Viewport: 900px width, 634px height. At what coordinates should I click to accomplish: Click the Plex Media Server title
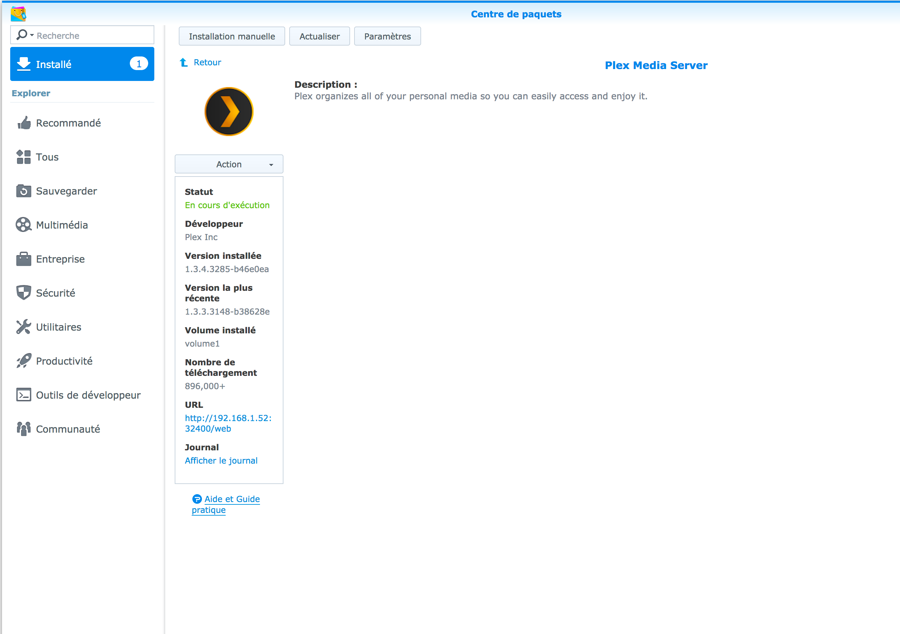pyautogui.click(x=656, y=65)
